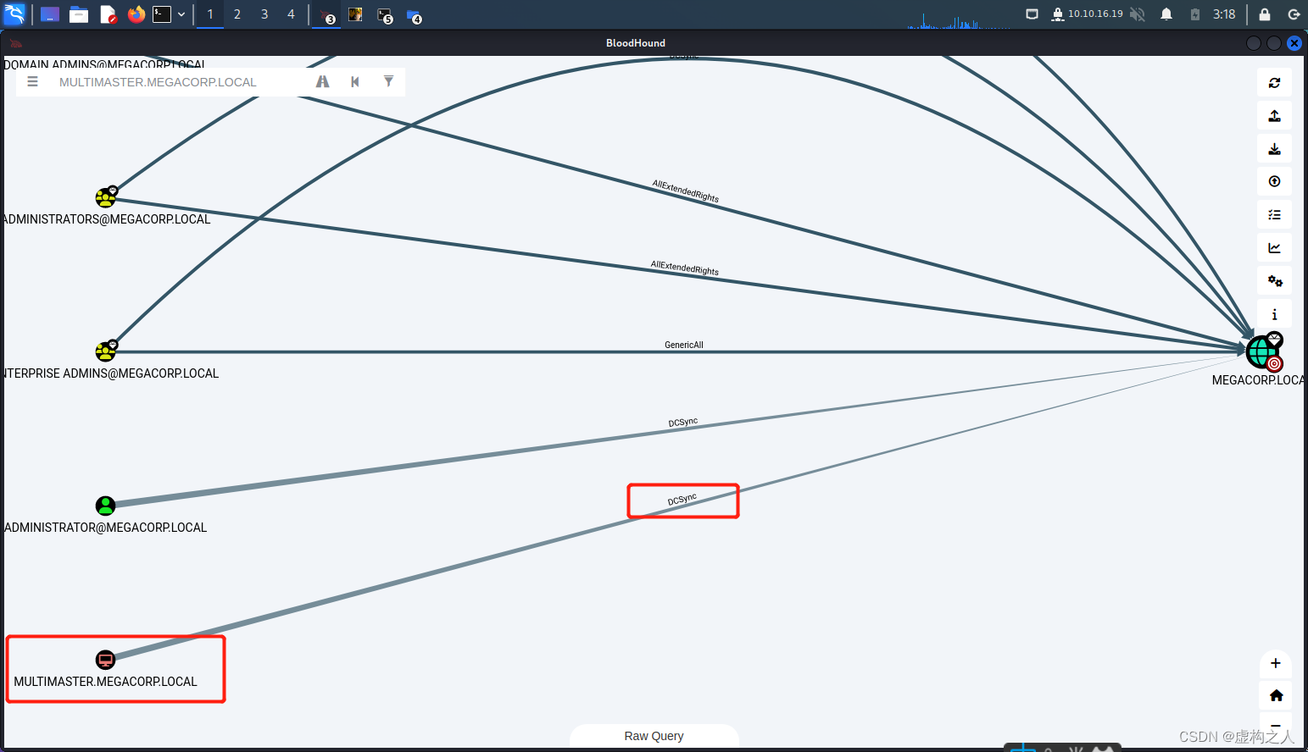1308x752 pixels.
Task: Select the ENTERPRISE ADMINS group node
Action: point(105,351)
